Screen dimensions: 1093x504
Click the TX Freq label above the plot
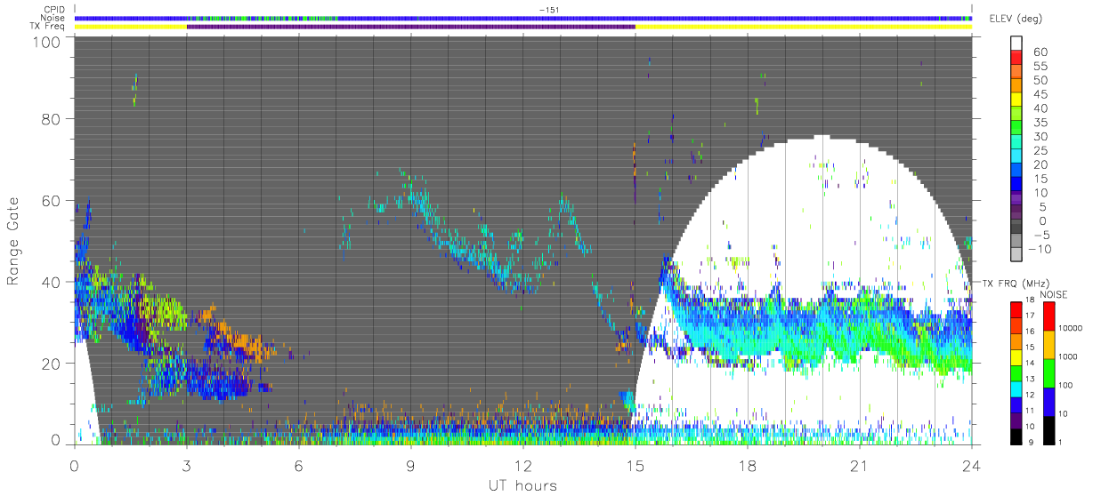49,26
